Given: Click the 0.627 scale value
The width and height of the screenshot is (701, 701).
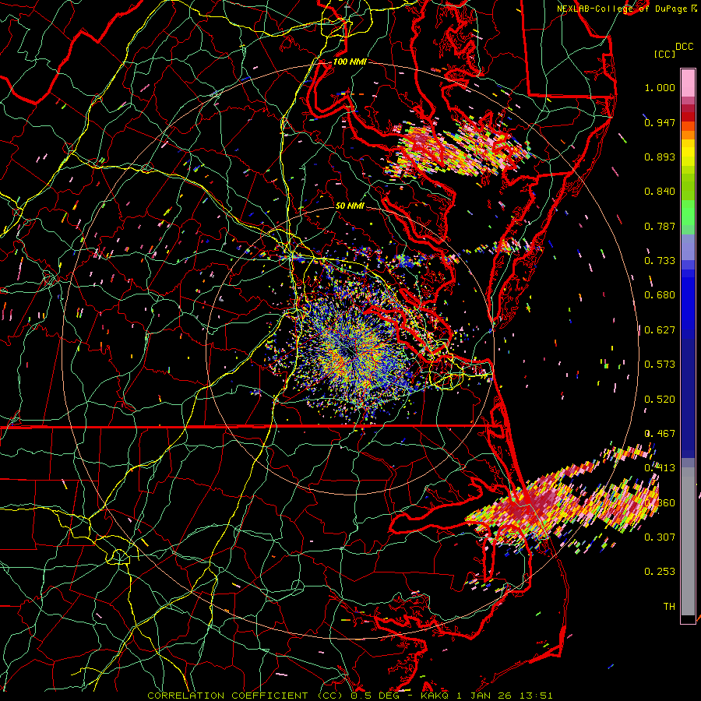Looking at the screenshot, I should [x=660, y=330].
